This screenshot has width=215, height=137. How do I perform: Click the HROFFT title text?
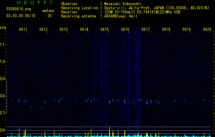[x=35, y=3]
